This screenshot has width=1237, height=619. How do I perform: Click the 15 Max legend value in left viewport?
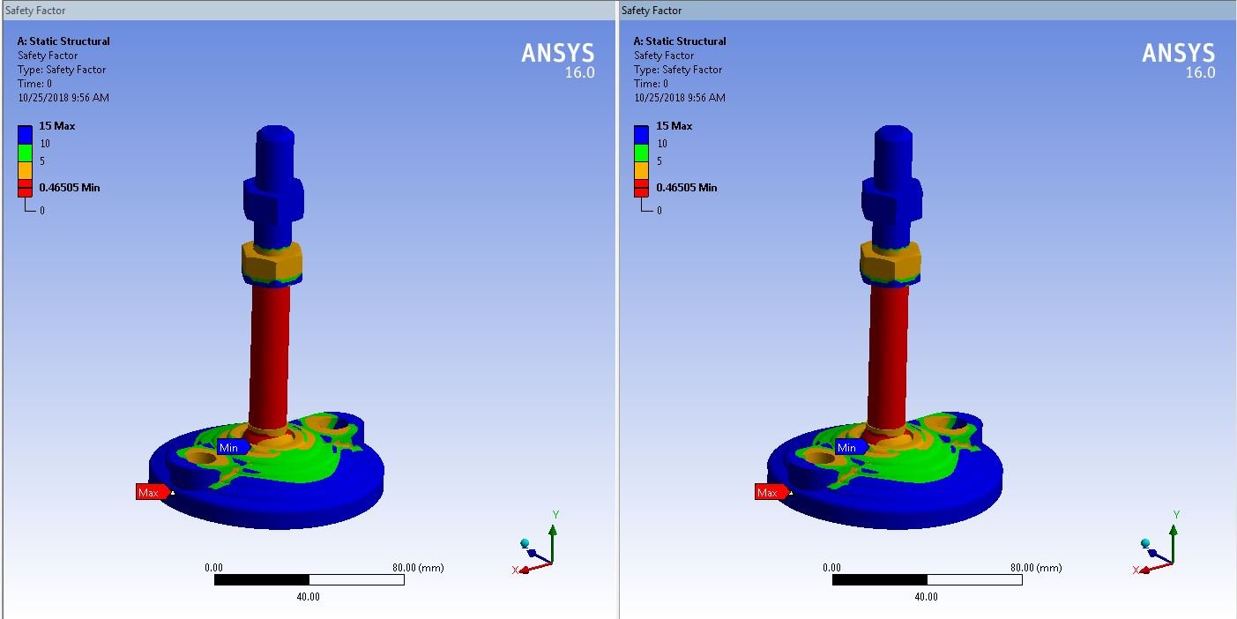click(56, 126)
